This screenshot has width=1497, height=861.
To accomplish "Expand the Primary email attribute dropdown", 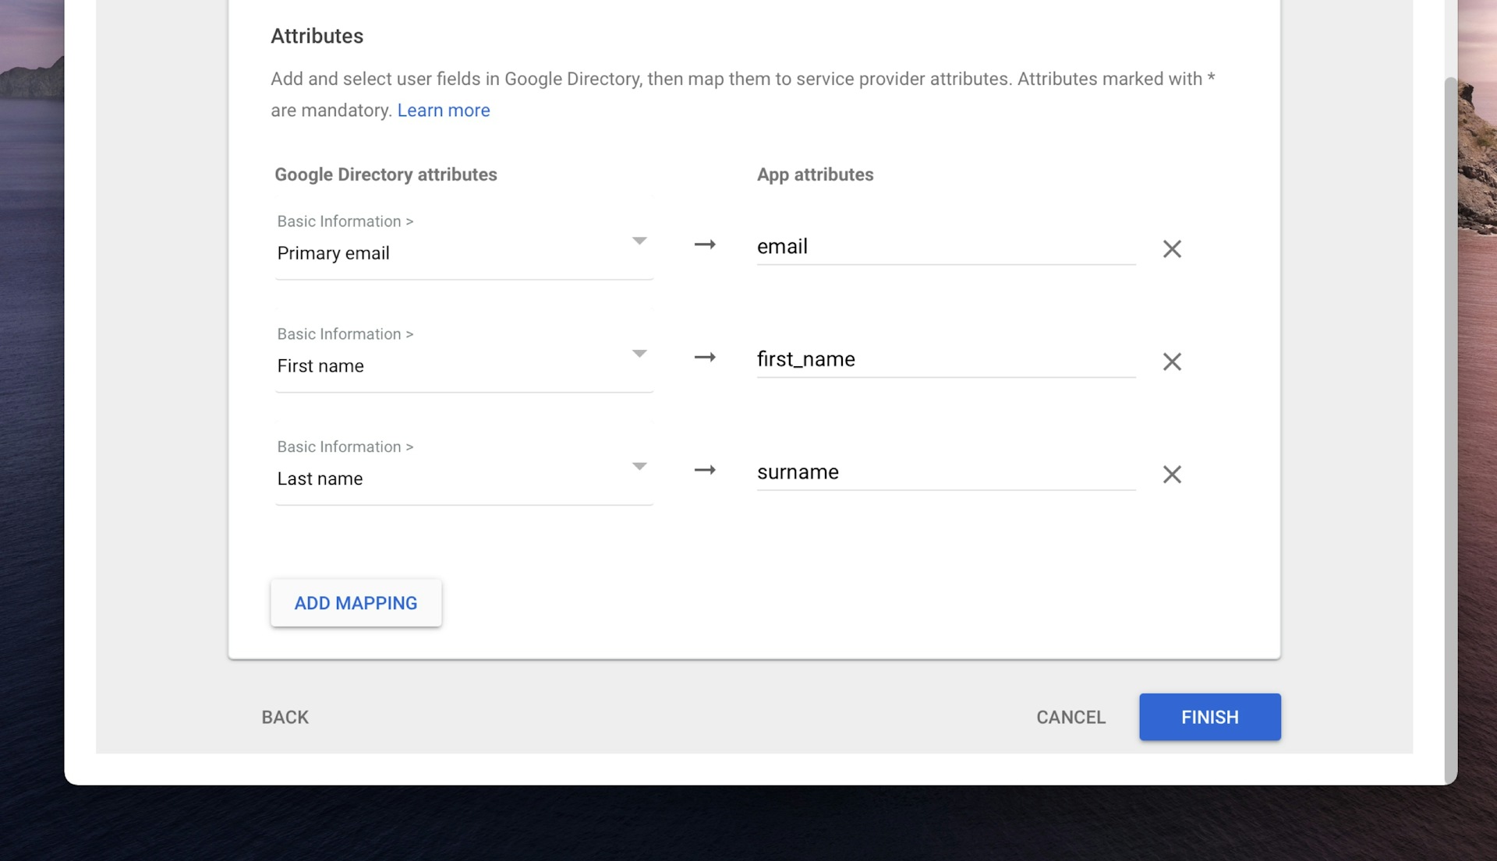I will (x=639, y=241).
